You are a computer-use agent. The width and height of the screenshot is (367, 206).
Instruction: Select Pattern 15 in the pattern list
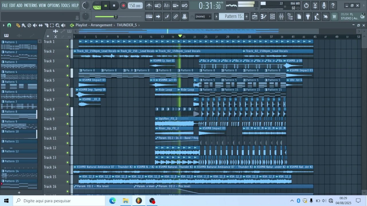click(19, 183)
